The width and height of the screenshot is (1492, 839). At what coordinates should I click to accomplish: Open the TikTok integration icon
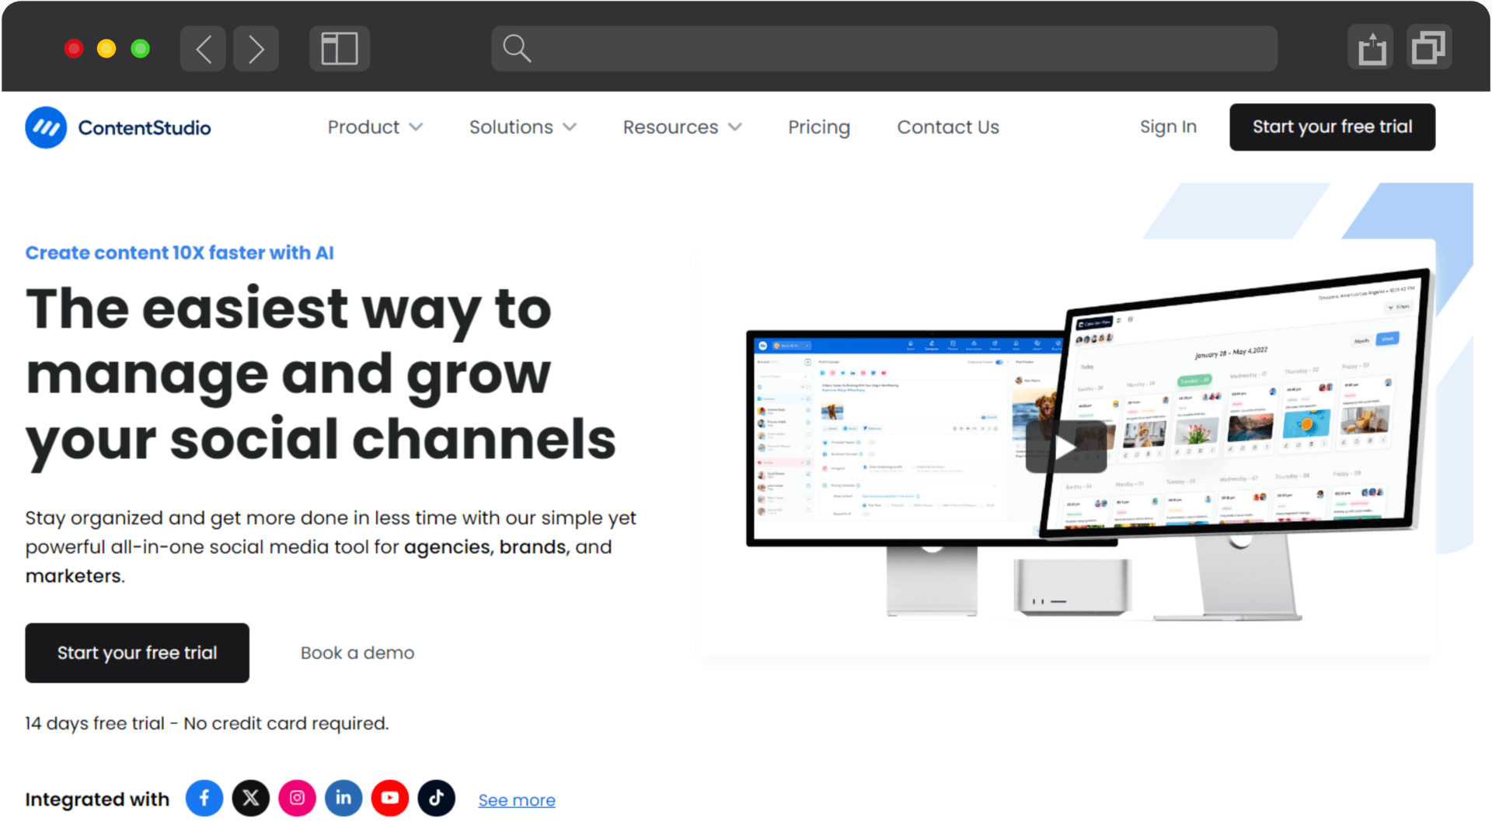tap(437, 799)
